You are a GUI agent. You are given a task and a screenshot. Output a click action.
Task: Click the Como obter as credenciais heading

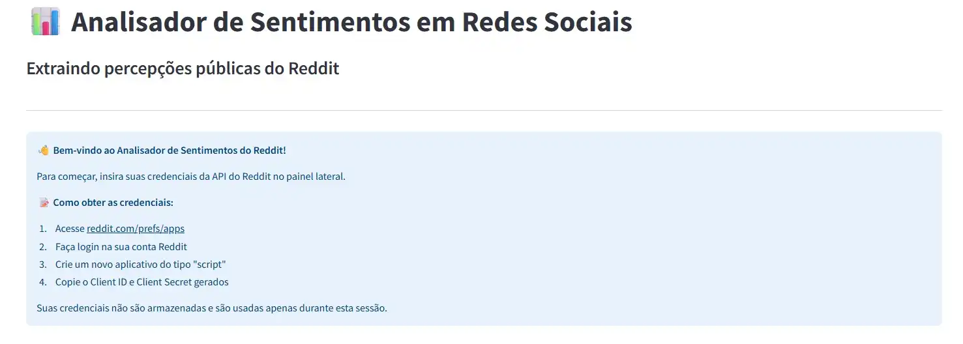point(113,203)
